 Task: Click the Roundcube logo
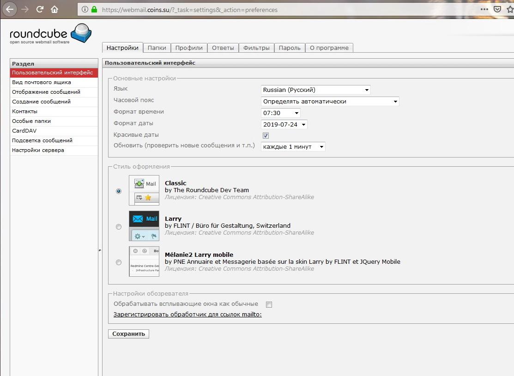[50, 33]
